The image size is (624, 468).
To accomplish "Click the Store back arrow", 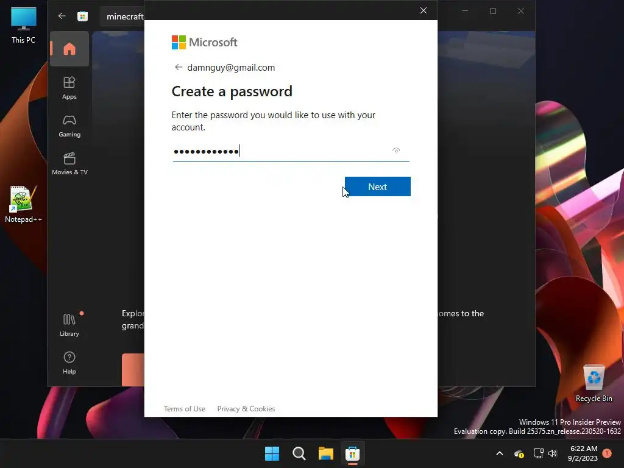I will 62,16.
